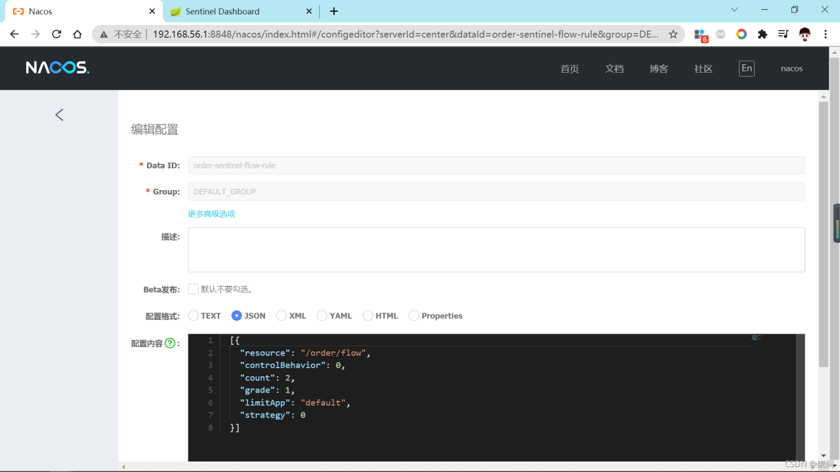This screenshot has width=840, height=472.
Task: Click editor line number 1
Action: (x=211, y=340)
